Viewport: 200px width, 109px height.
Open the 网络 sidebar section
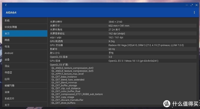point(25,40)
